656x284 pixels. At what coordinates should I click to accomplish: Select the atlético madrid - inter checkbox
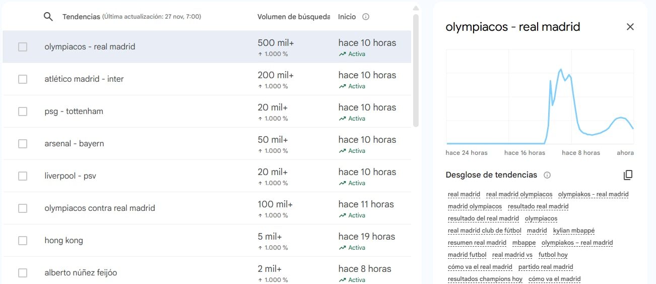pyautogui.click(x=23, y=79)
